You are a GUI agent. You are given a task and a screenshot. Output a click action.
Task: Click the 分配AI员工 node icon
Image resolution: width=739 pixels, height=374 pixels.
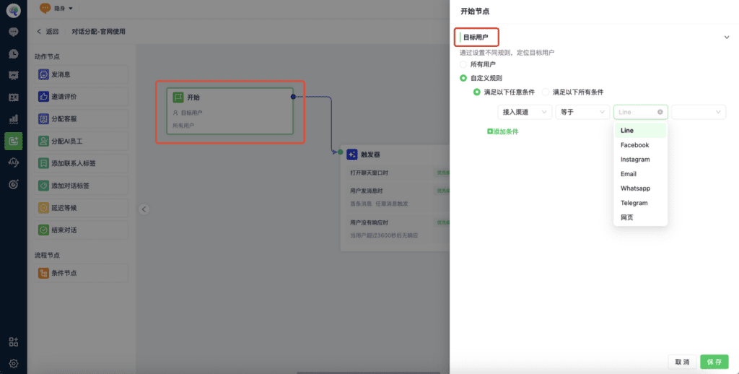pyautogui.click(x=44, y=141)
